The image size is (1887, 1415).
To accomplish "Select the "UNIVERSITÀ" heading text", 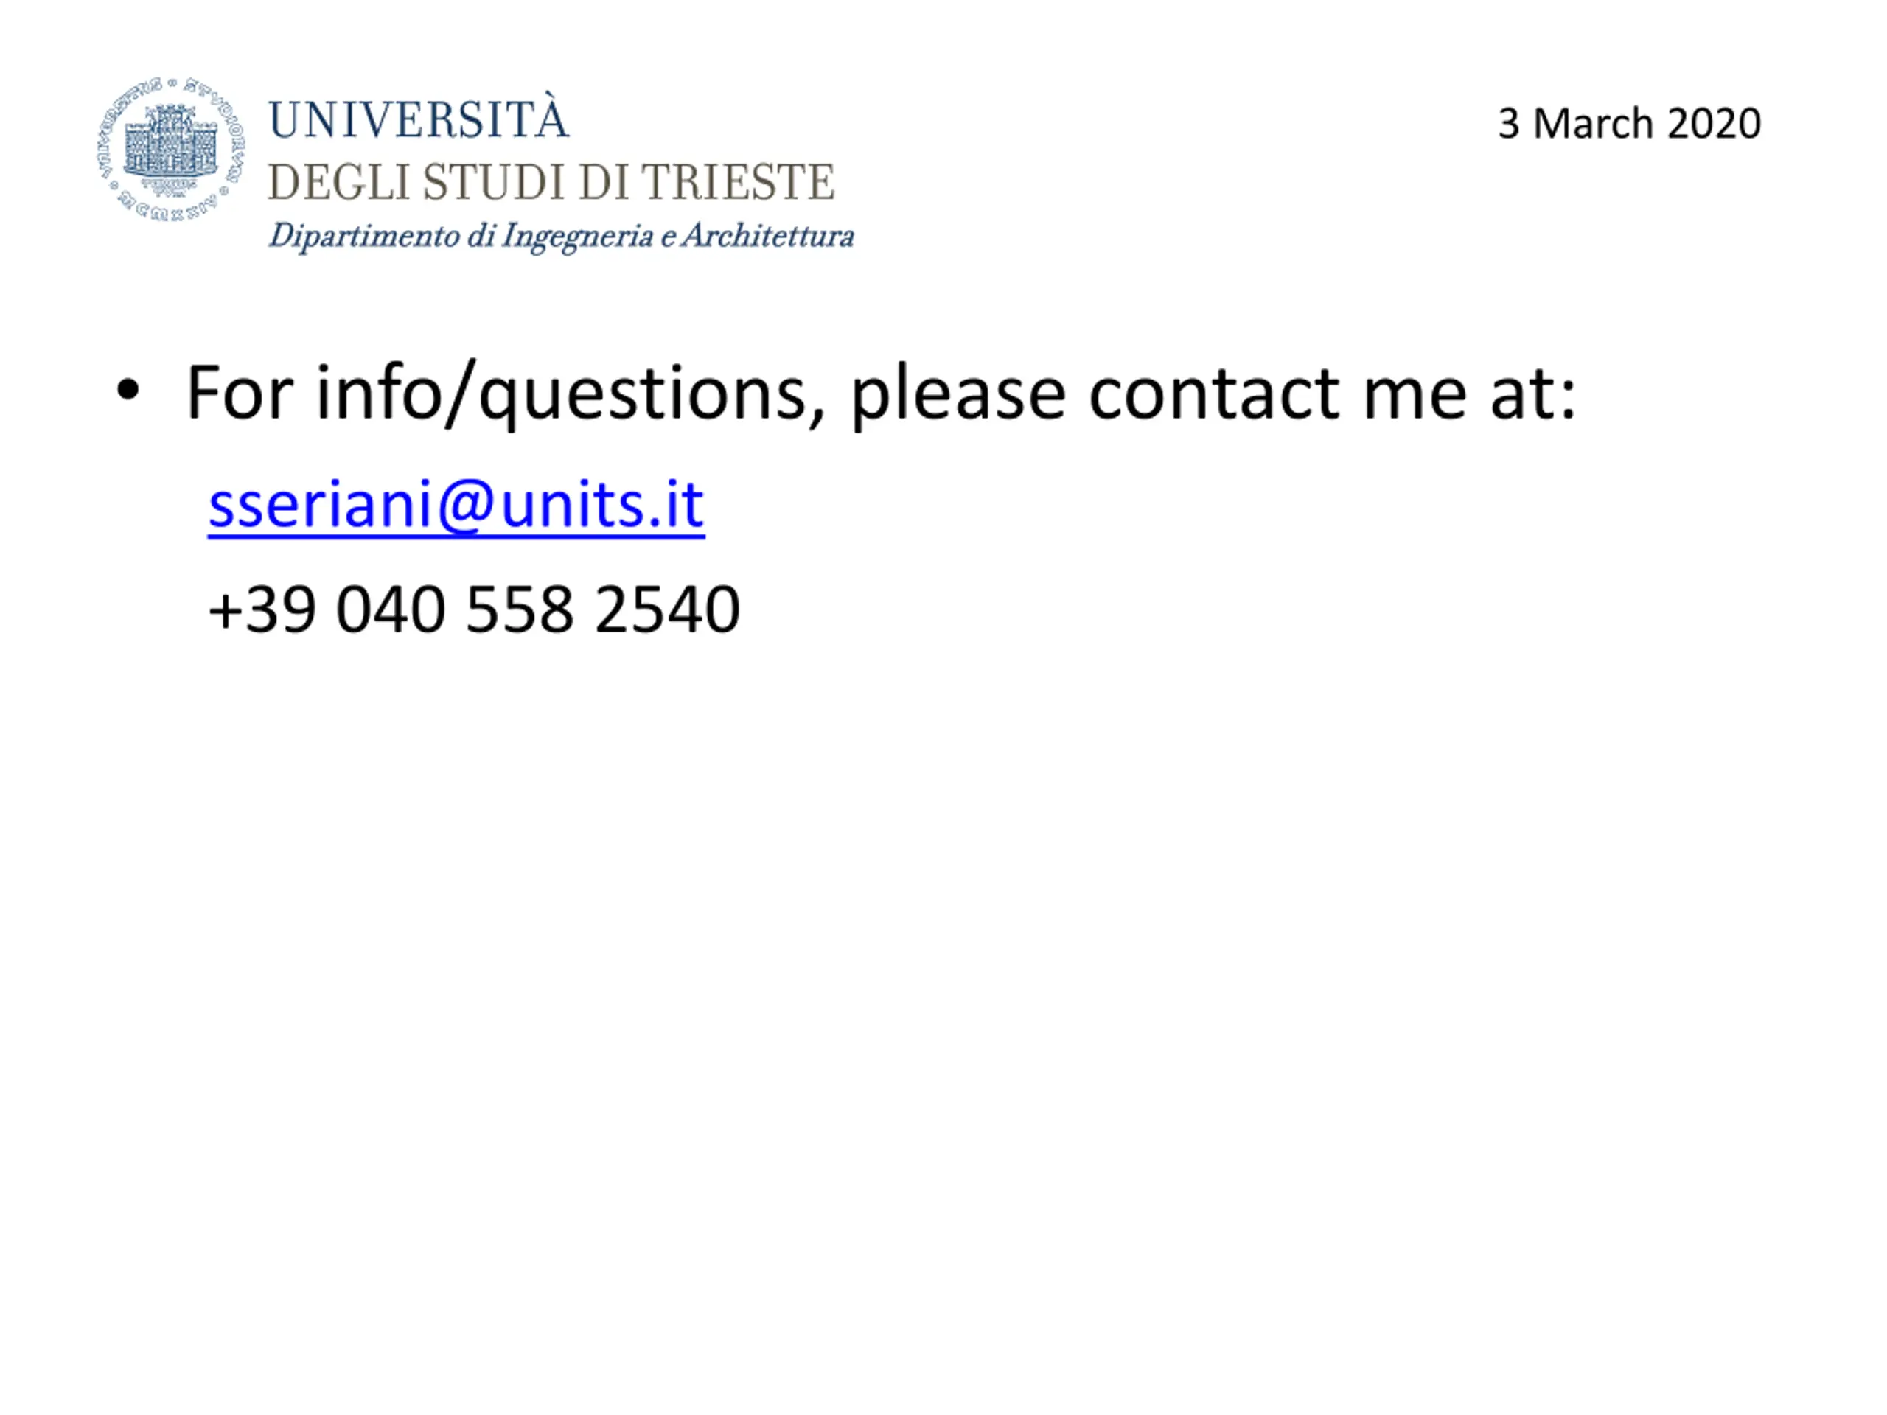I will (x=418, y=118).
